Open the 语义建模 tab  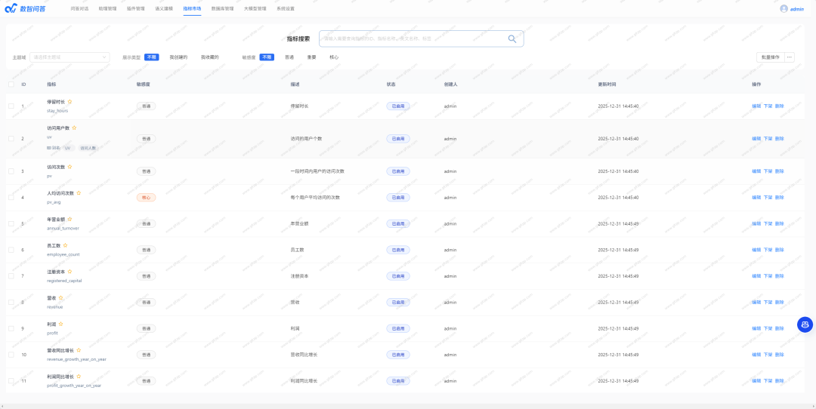[164, 9]
